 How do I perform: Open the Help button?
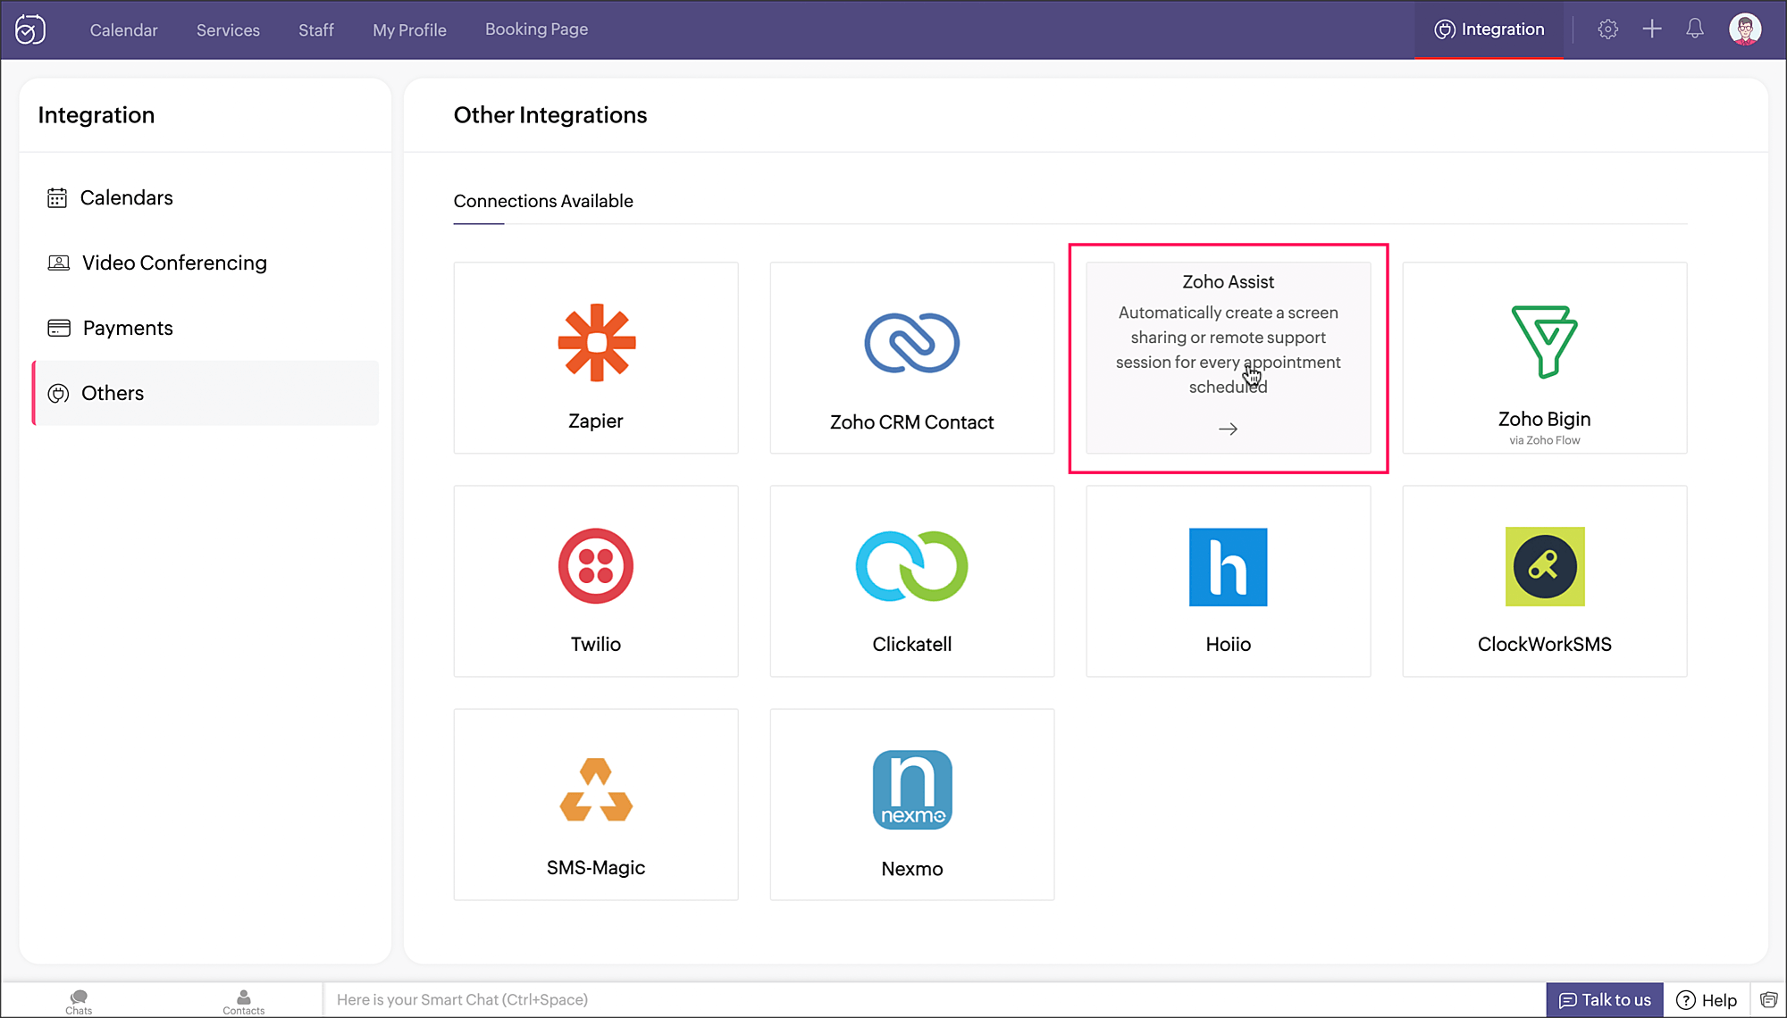tap(1707, 1000)
